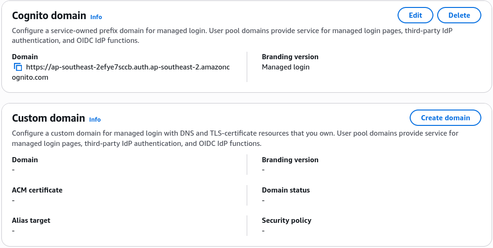Click the Cognito section 'Branding version' label
The image size is (493, 248).
(x=290, y=57)
